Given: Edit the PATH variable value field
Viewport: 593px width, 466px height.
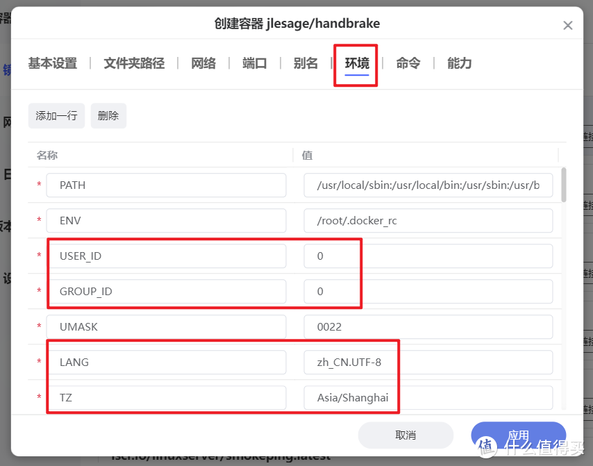Looking at the screenshot, I should pos(428,185).
